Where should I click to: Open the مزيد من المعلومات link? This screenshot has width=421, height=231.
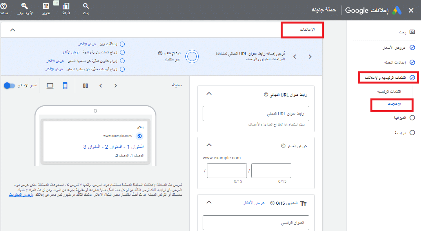tap(21, 195)
